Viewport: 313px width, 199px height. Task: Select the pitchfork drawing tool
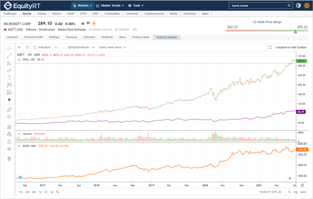[9, 63]
